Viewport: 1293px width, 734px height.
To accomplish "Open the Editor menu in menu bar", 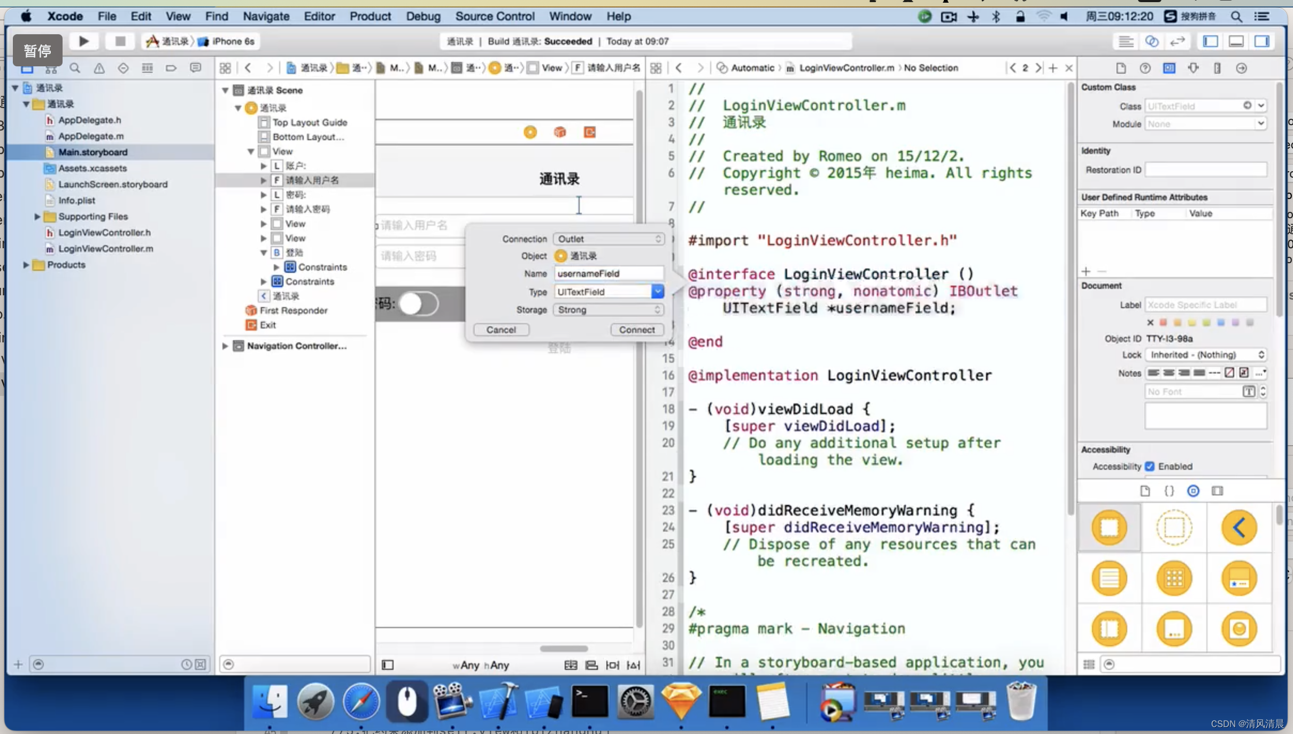I will [x=318, y=16].
